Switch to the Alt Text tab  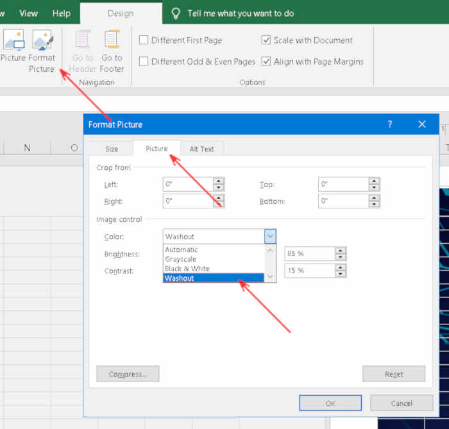[x=201, y=149]
